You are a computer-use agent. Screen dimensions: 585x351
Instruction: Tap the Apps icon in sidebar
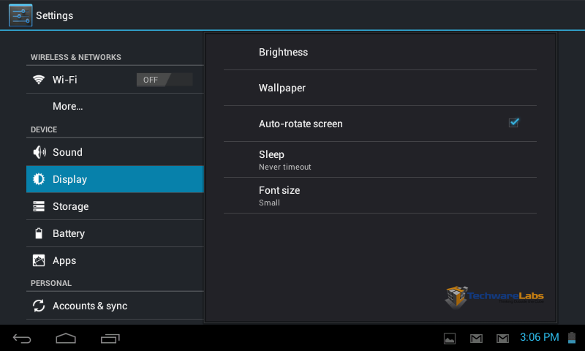tap(39, 260)
